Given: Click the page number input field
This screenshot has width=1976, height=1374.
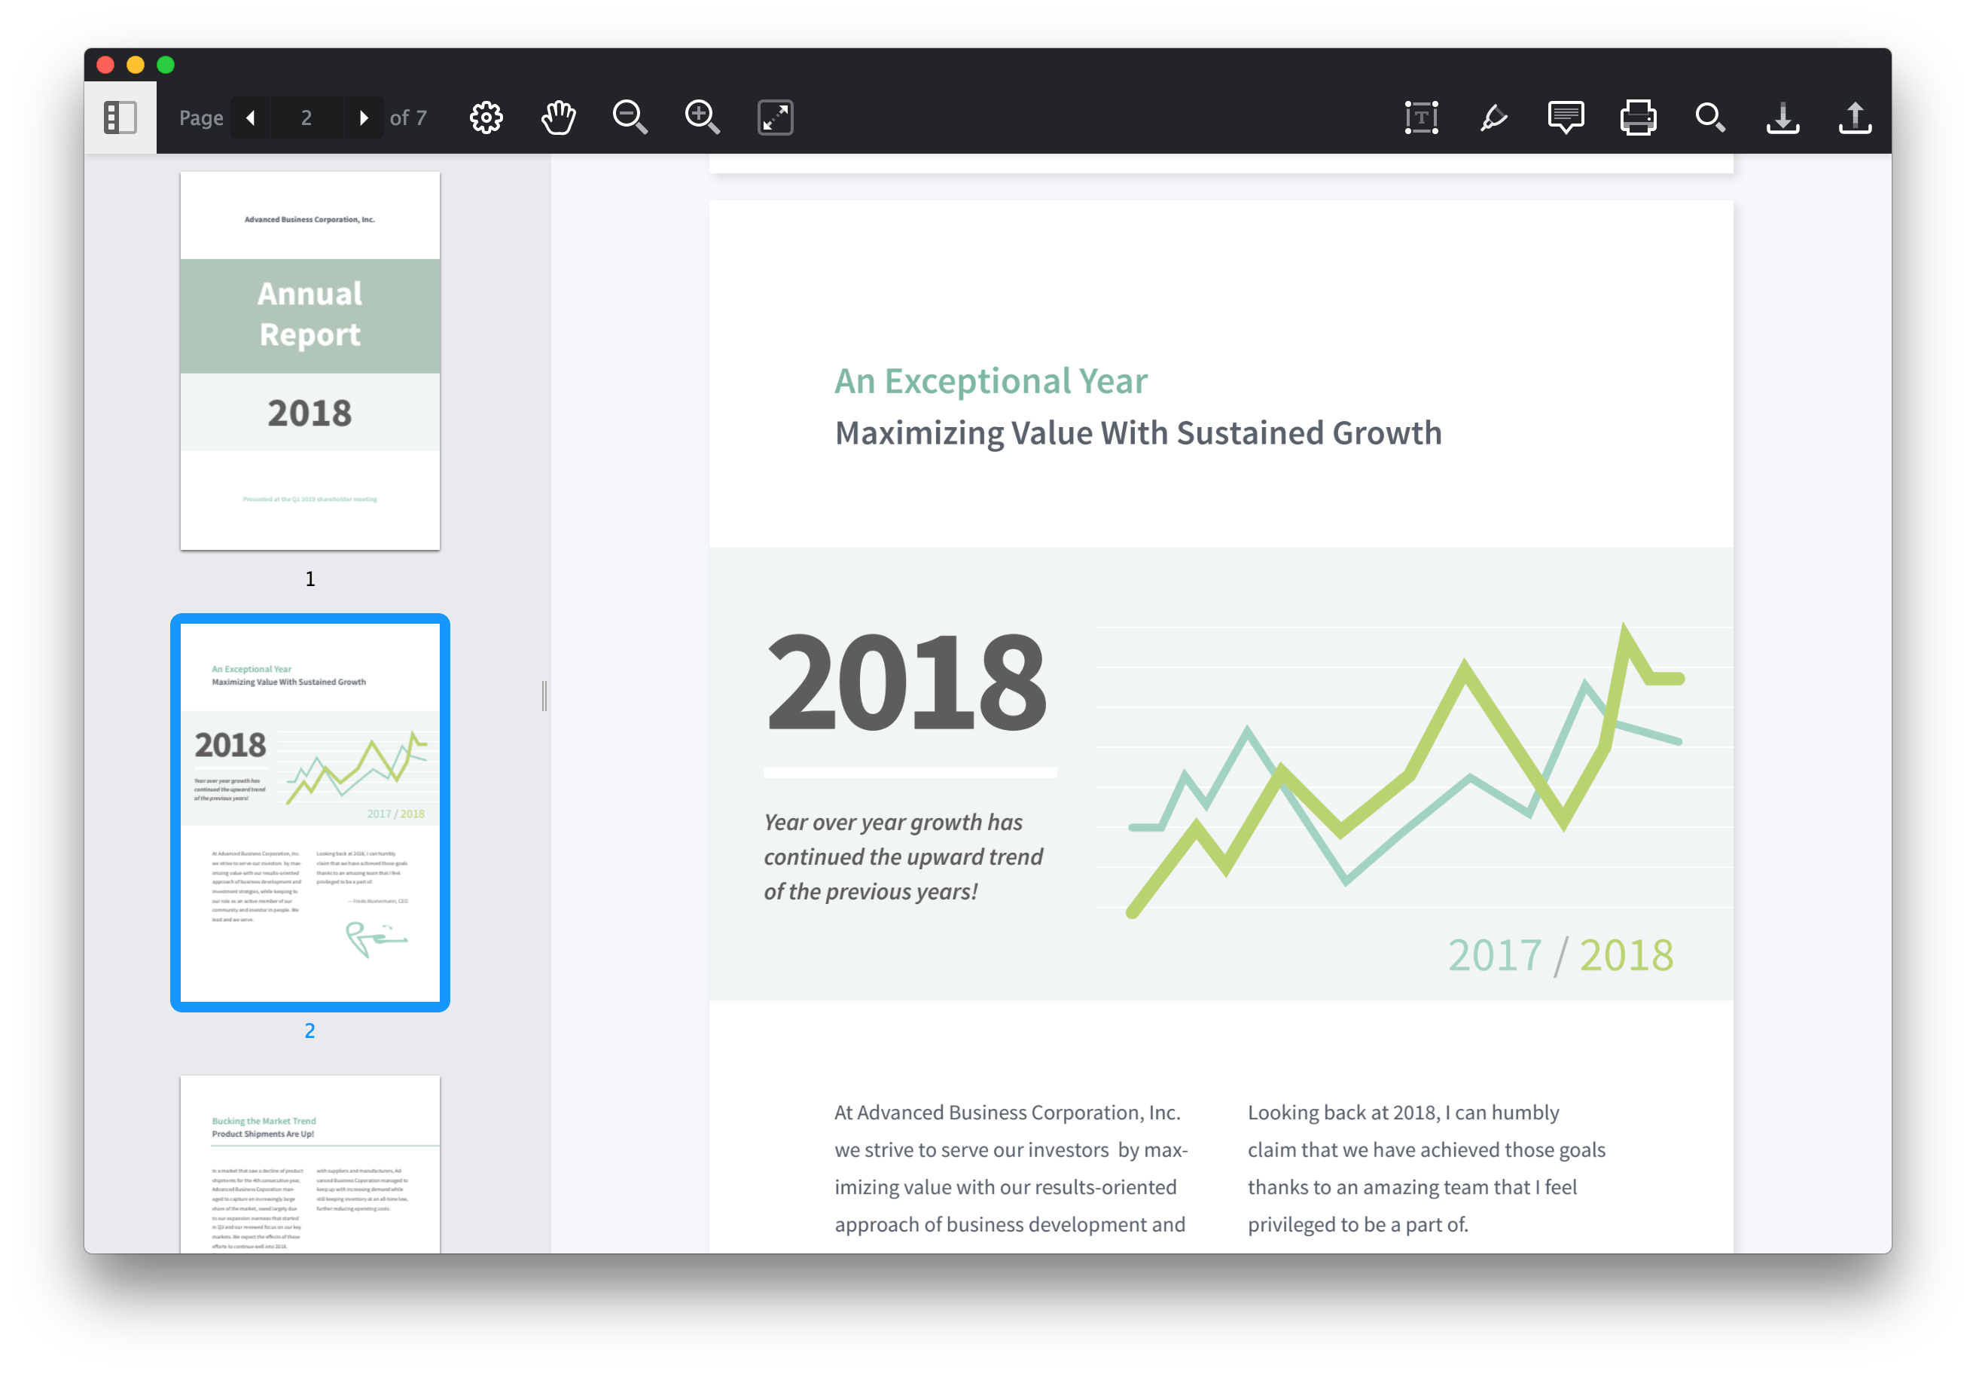Looking at the screenshot, I should click(307, 118).
